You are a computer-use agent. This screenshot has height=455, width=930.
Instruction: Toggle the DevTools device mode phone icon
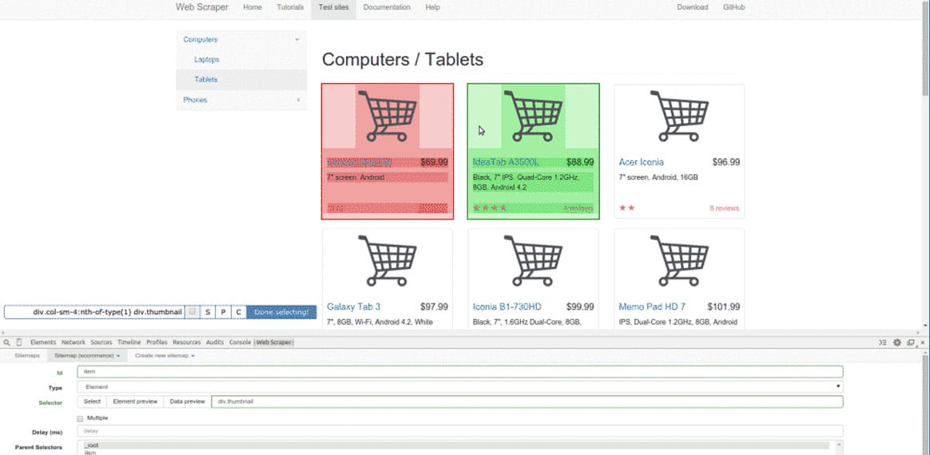click(19, 342)
